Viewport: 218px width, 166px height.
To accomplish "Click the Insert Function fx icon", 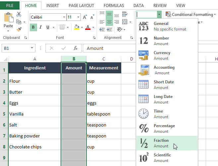I will (x=76, y=48).
